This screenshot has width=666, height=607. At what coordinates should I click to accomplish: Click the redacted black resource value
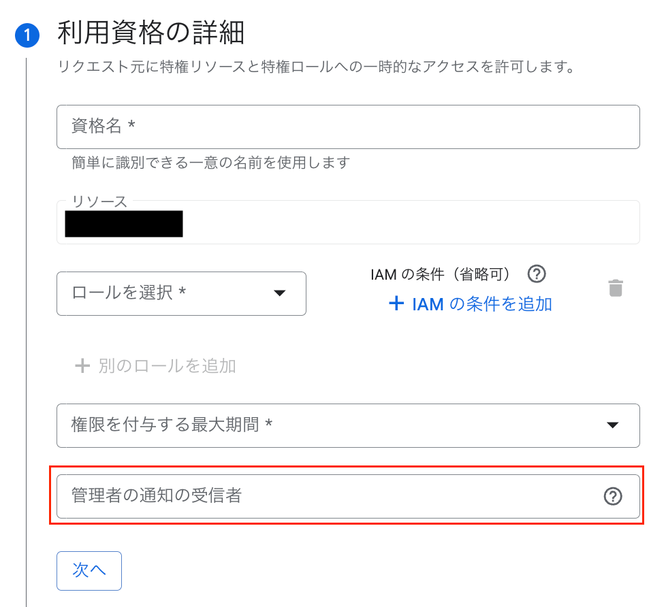pos(124,224)
